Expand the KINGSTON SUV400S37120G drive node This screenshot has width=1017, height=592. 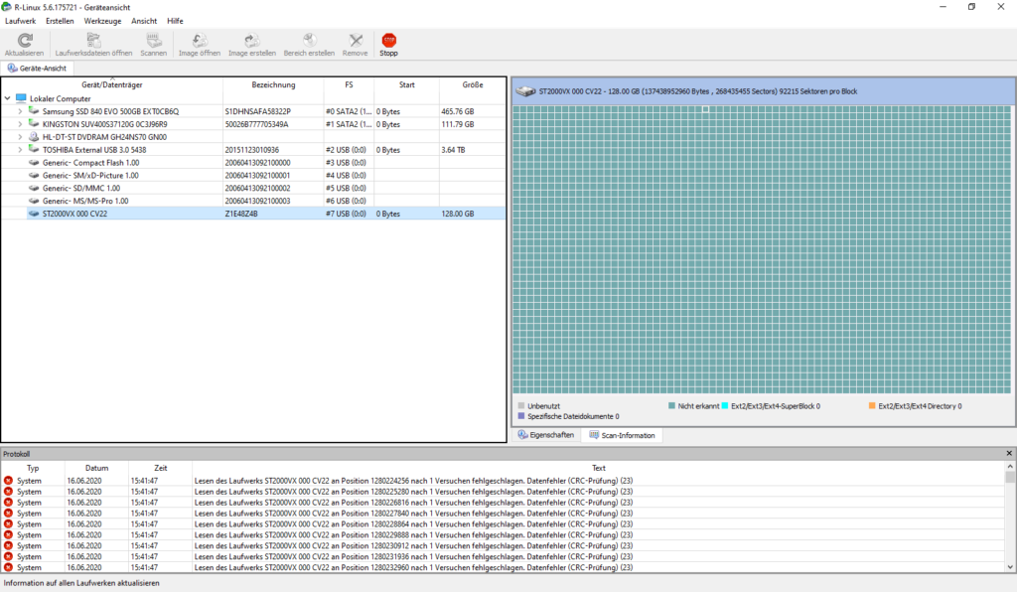[x=20, y=124]
